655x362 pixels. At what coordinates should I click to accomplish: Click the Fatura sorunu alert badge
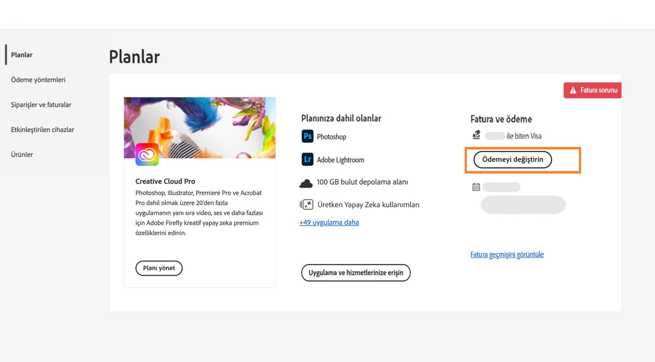coord(592,90)
